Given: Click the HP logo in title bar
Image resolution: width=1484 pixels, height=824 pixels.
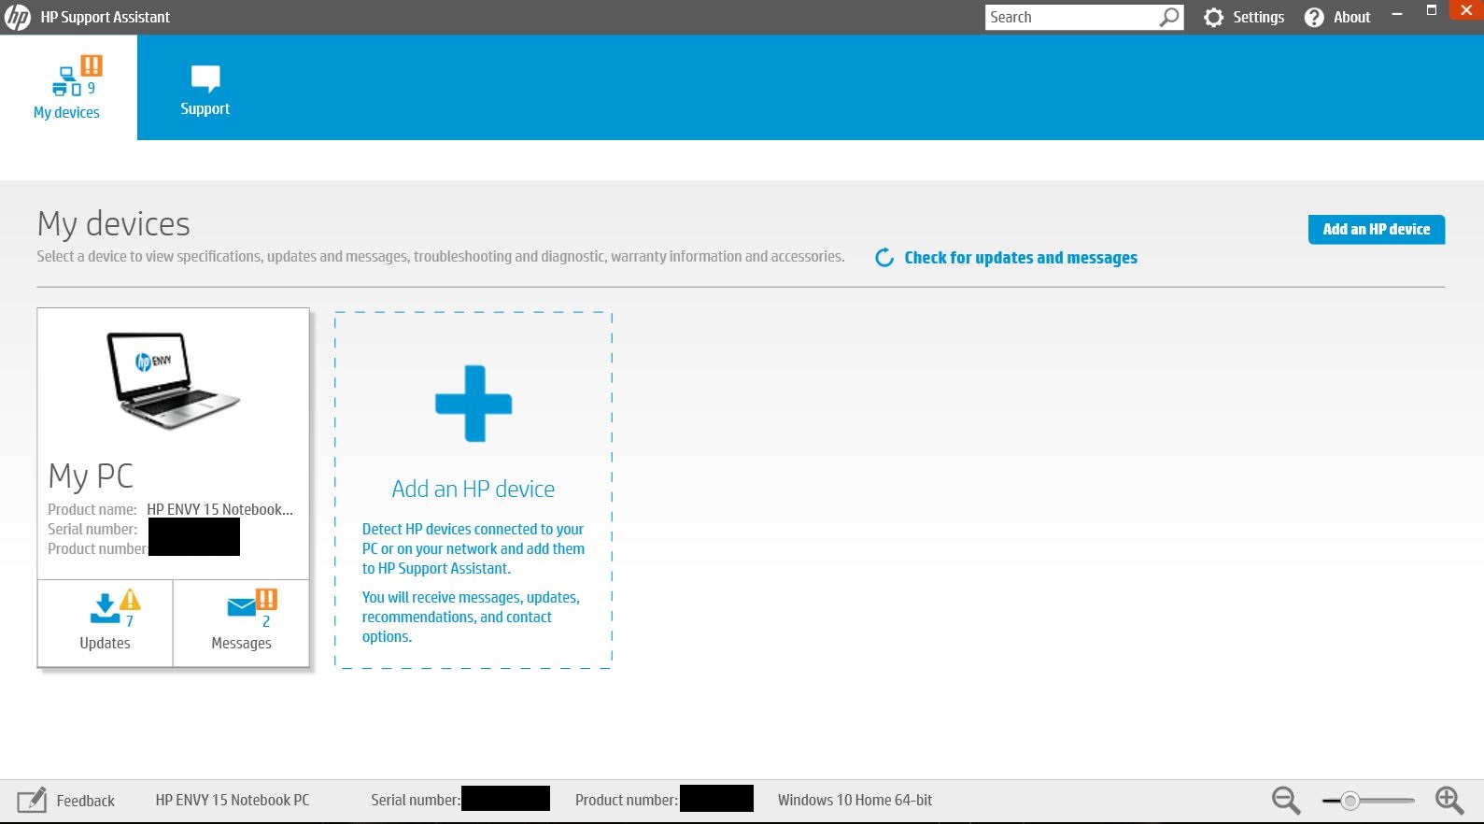Looking at the screenshot, I should 18,17.
